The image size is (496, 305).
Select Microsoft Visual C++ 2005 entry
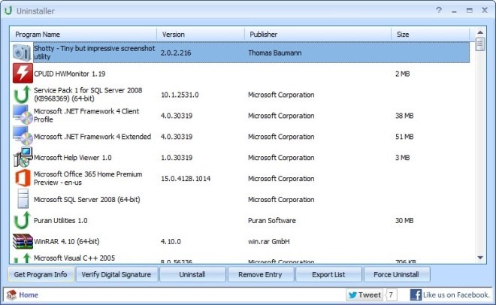tap(74, 258)
